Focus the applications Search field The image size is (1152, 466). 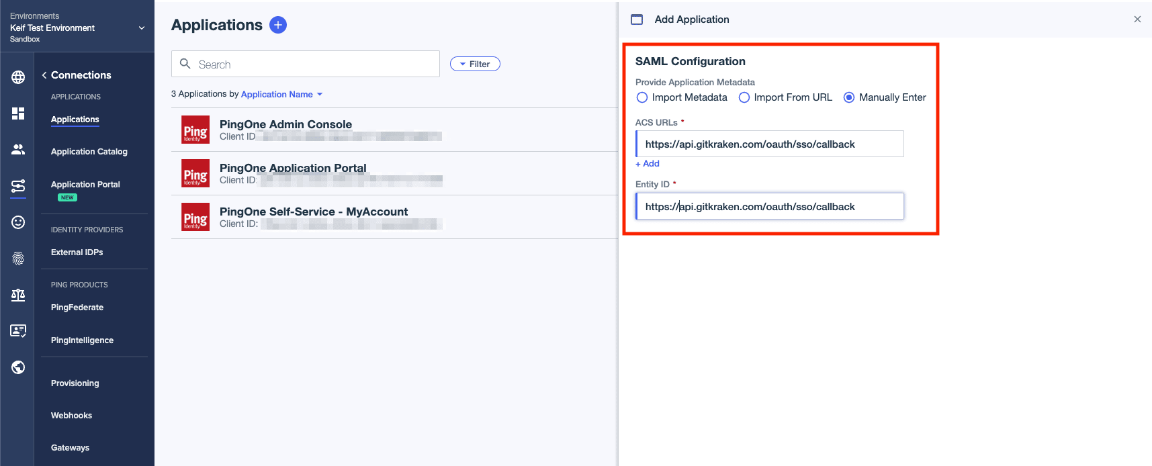pos(306,64)
